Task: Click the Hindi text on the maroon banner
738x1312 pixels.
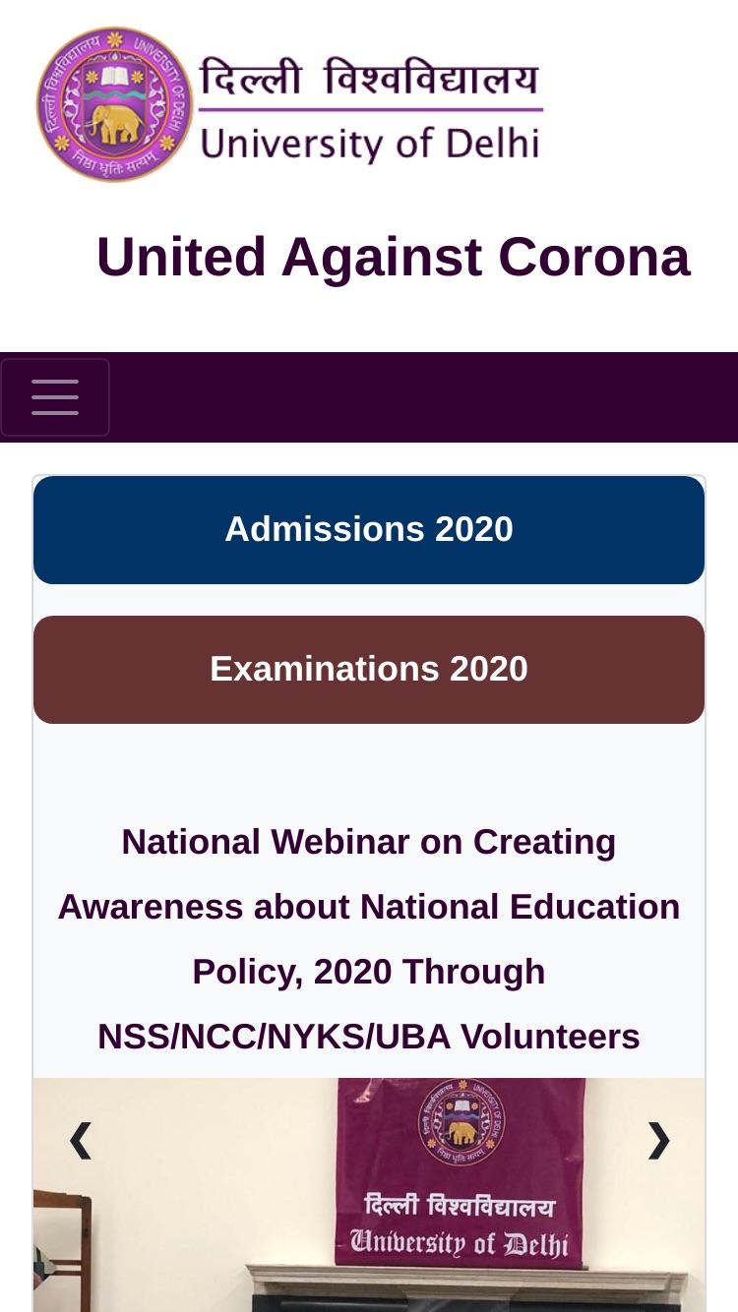Action: coord(460,1206)
